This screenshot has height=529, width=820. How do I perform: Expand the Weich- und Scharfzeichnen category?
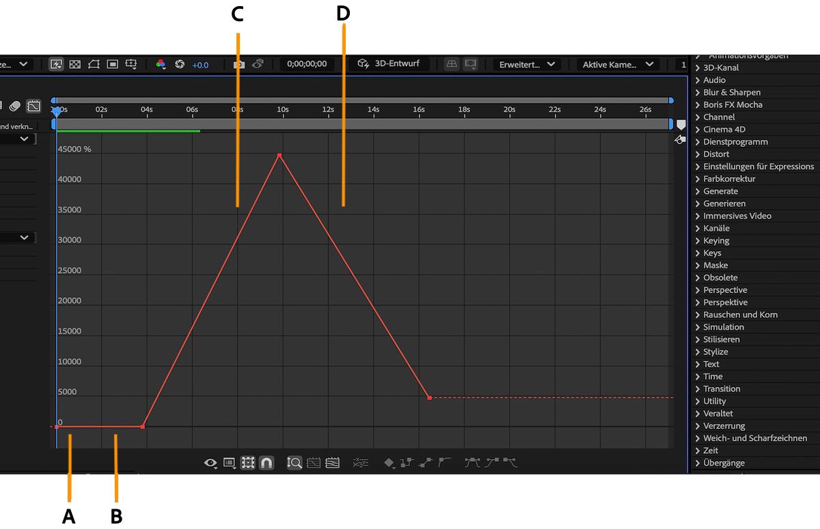[698, 438]
